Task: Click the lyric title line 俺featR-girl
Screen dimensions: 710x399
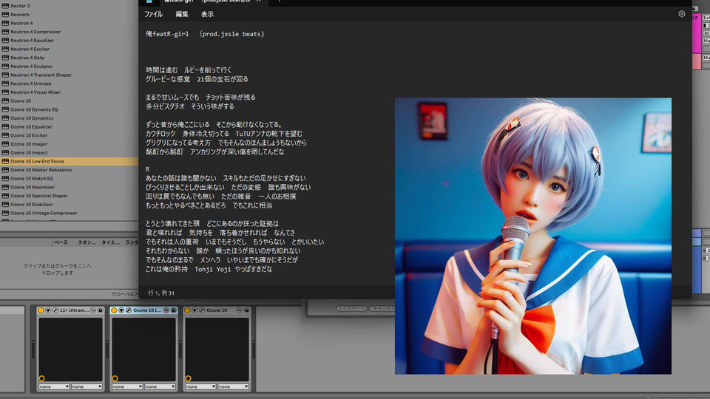Action: coord(205,34)
